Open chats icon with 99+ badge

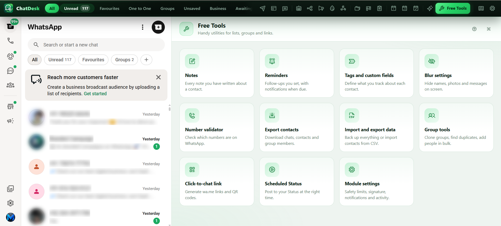pyautogui.click(x=10, y=26)
